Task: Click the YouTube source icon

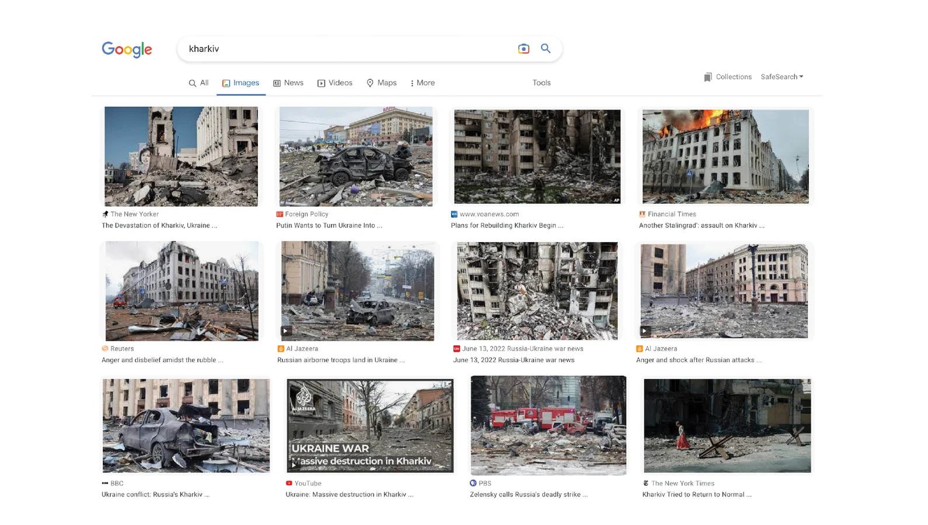Action: (x=289, y=483)
